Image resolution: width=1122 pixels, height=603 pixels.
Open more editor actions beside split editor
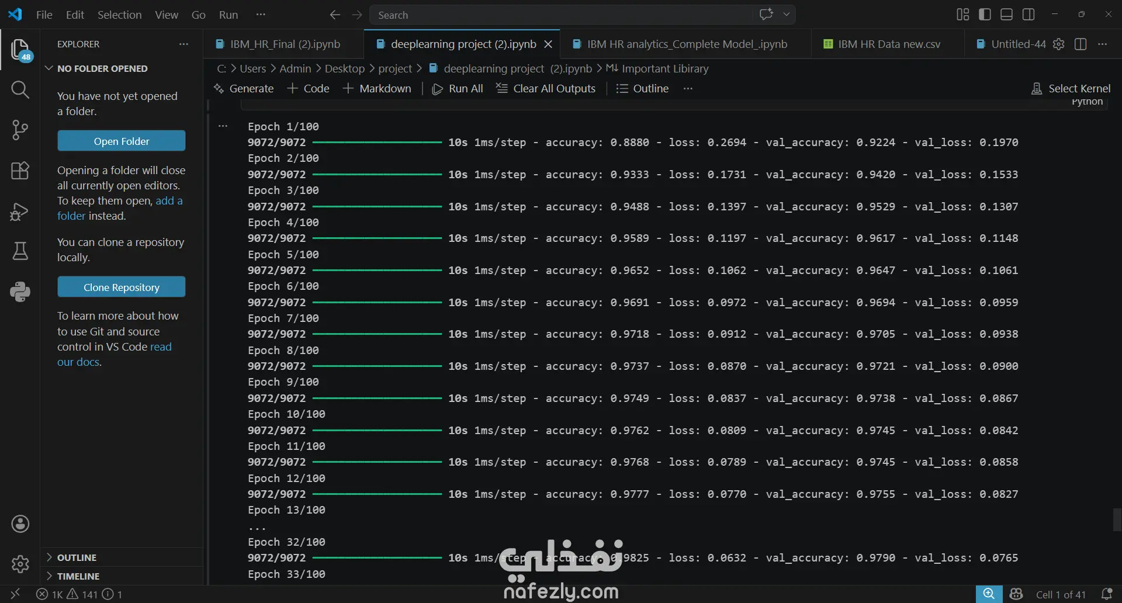[x=1103, y=44]
